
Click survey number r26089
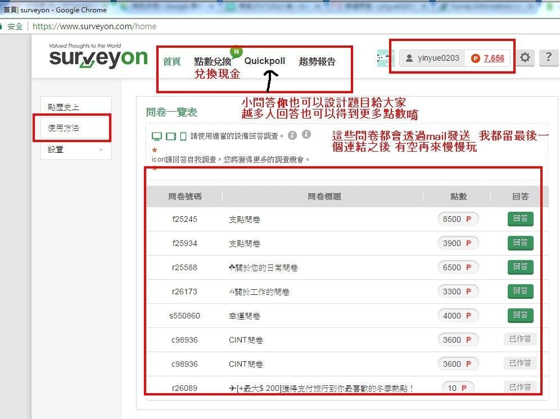coord(184,388)
